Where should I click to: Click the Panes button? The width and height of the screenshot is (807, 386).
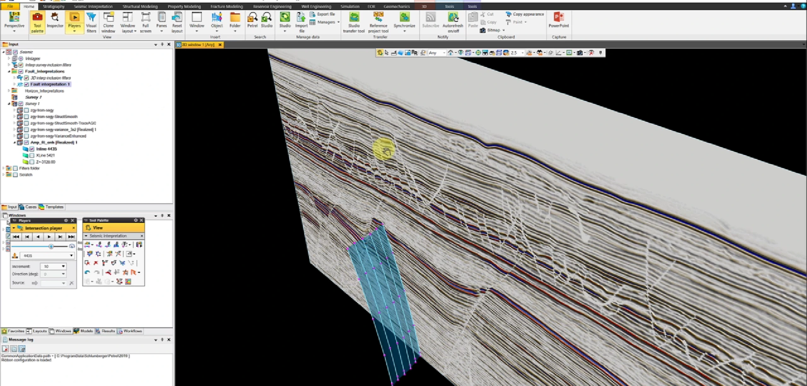pos(161,22)
